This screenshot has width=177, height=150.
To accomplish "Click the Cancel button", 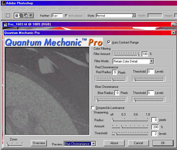I will point(138,143).
